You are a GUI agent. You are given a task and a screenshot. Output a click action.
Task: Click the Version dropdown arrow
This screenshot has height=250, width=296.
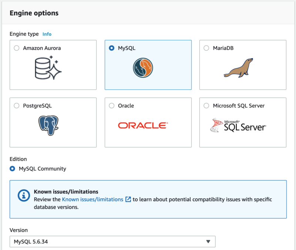pyautogui.click(x=208, y=242)
